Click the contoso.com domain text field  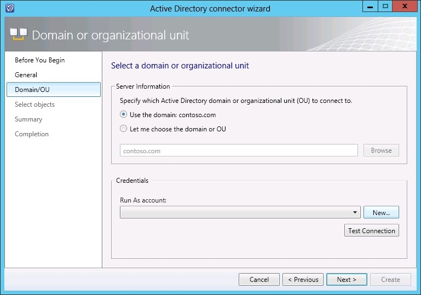click(239, 151)
